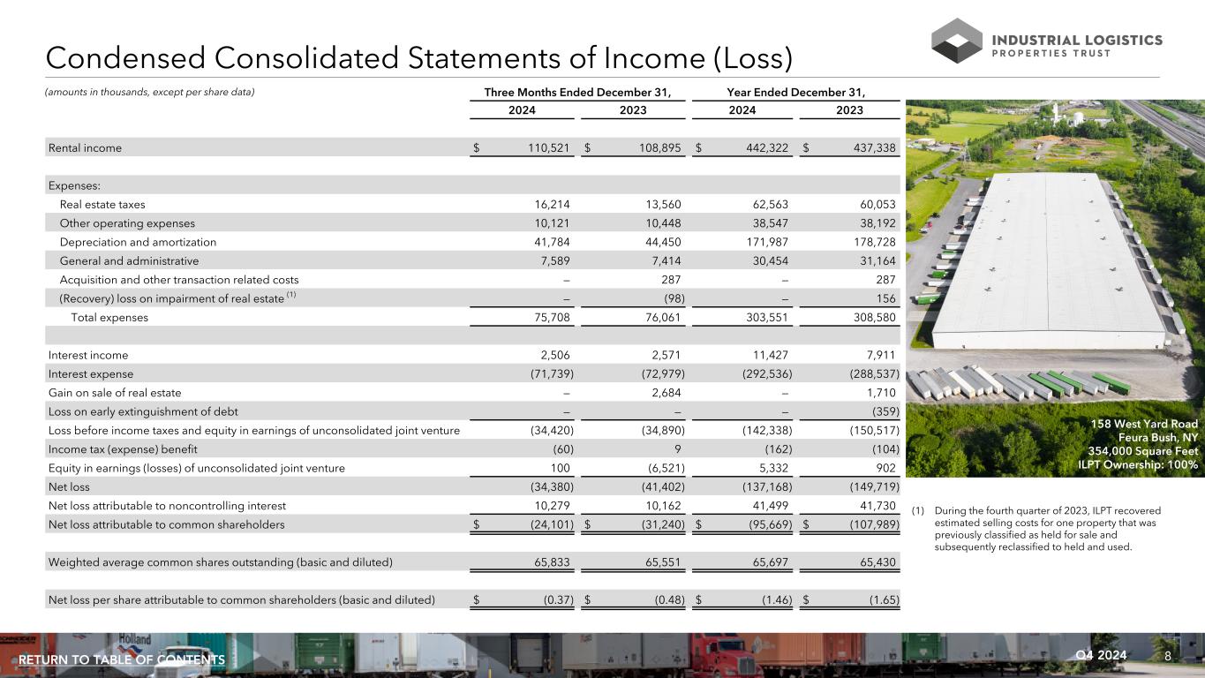1205x678 pixels.
Task: Select the Total expenses row label
Action: (x=109, y=318)
